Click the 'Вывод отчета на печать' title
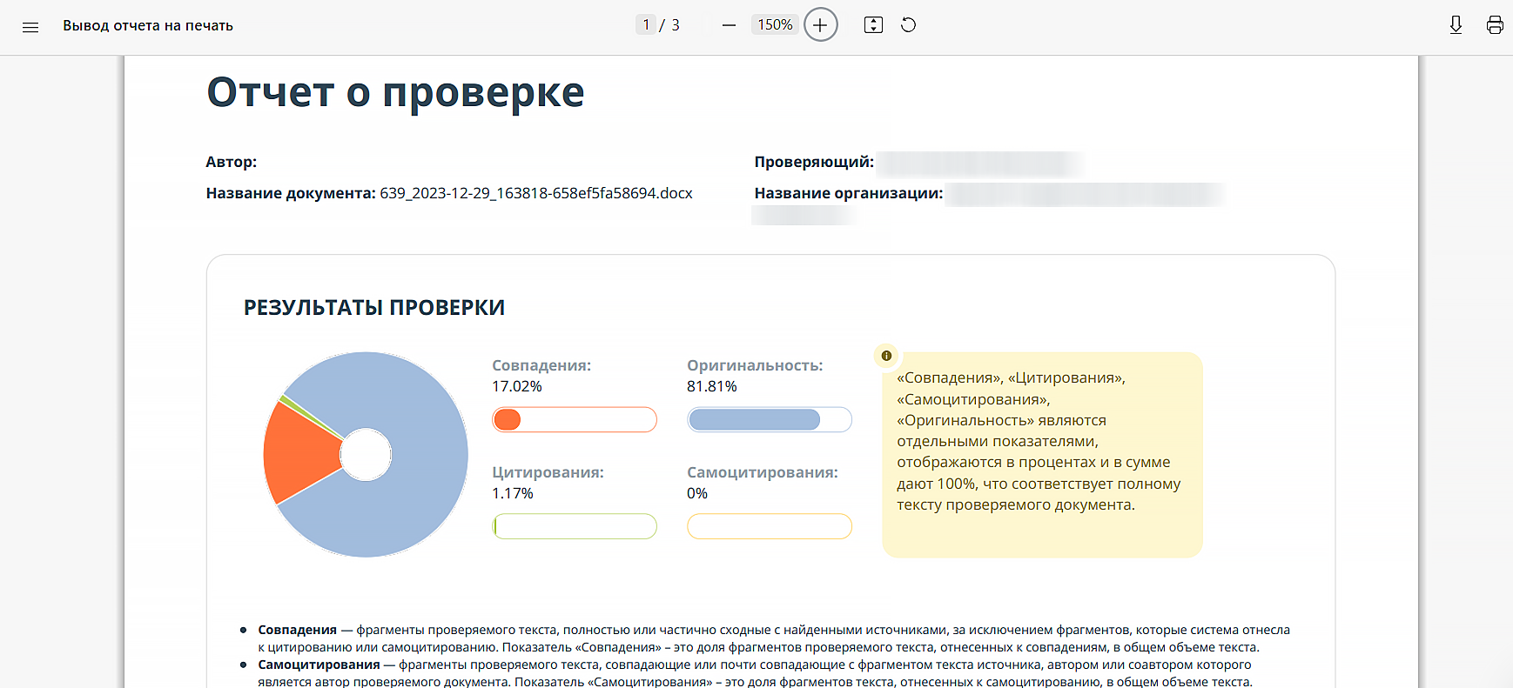This screenshot has height=688, width=1513. click(x=148, y=26)
